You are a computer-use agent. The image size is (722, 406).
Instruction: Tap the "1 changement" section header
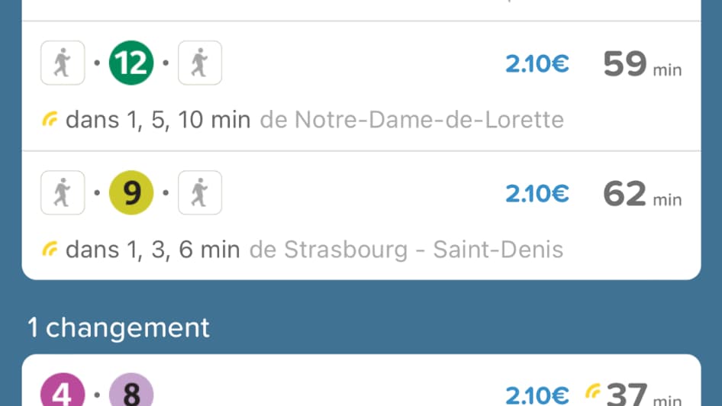[118, 327]
